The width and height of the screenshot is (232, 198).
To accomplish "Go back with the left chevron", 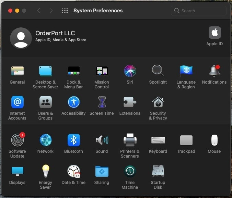I will click(x=38, y=11).
